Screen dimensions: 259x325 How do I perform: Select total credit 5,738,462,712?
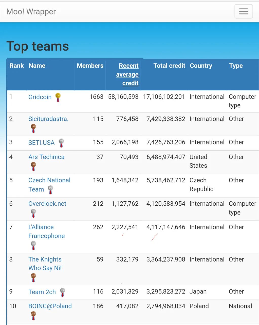166,180
